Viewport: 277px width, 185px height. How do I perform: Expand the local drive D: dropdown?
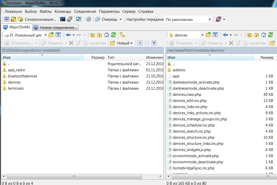[x=45, y=35]
